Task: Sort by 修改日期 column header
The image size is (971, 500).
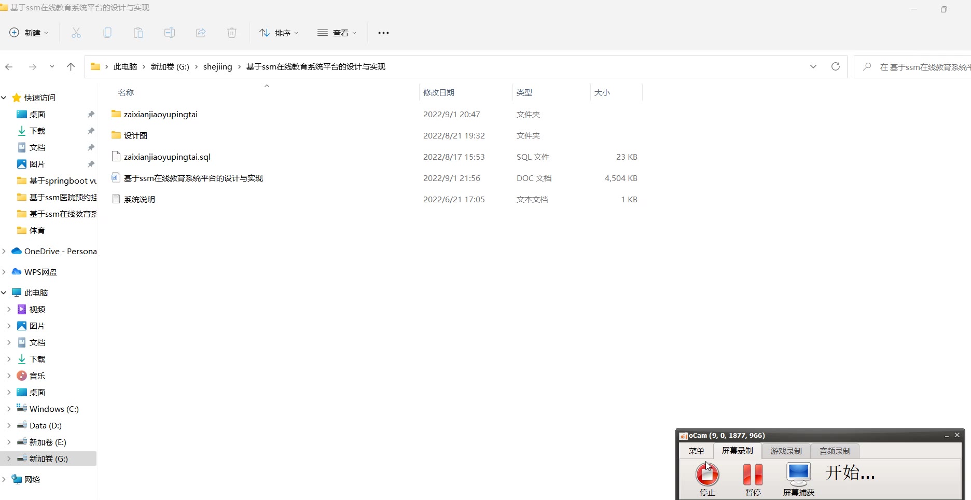Action: point(439,92)
